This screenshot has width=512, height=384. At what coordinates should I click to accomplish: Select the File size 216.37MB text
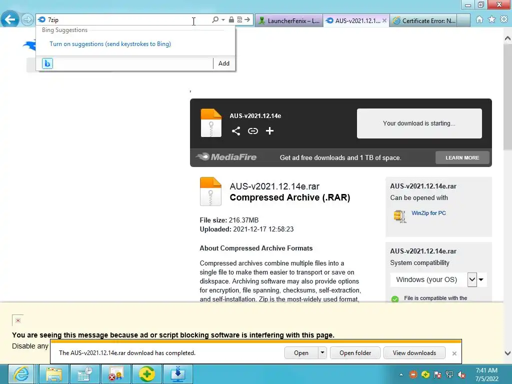[x=229, y=220]
